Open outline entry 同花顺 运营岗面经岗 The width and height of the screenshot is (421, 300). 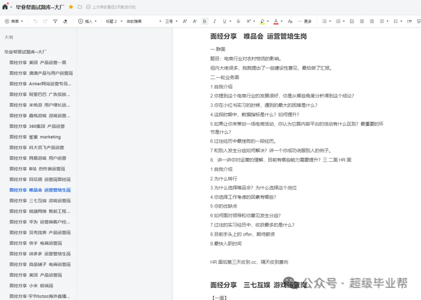tap(40, 179)
